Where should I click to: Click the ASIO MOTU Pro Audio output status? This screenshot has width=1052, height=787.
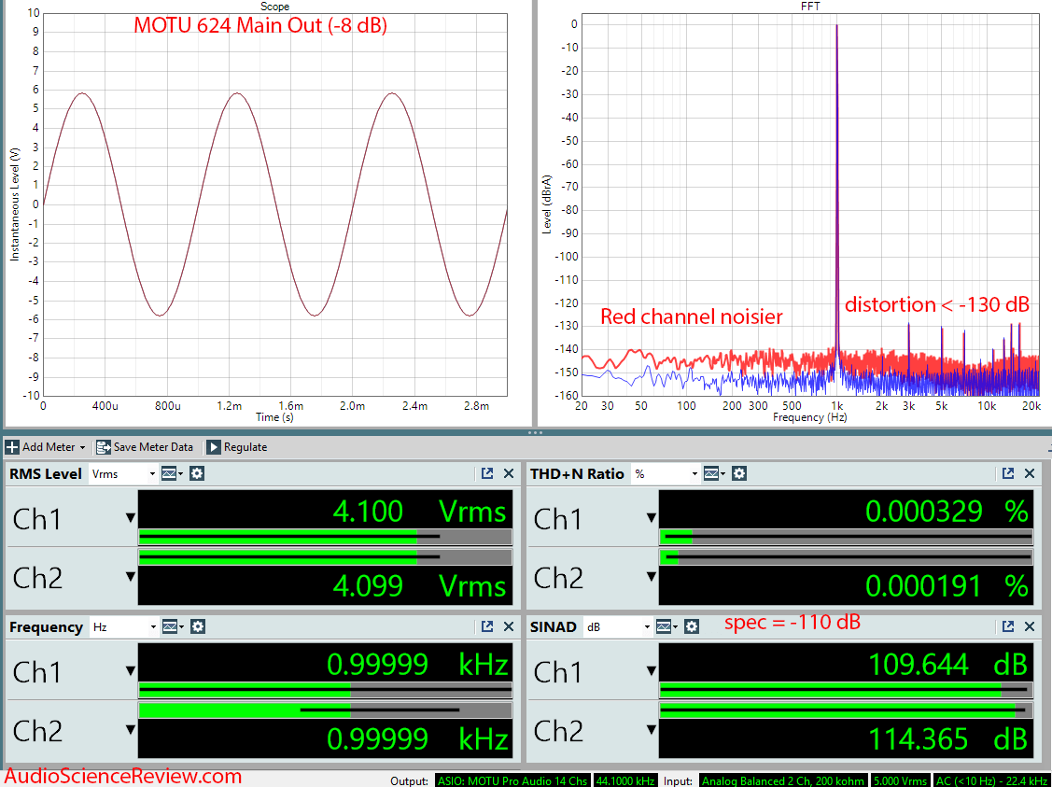click(x=512, y=781)
